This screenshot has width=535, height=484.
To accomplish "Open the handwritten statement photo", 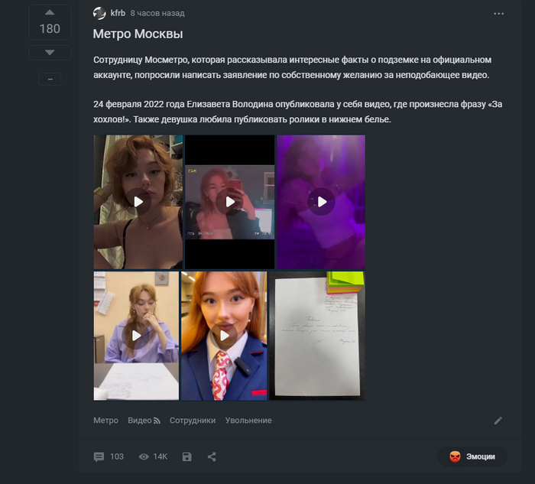I will point(317,336).
